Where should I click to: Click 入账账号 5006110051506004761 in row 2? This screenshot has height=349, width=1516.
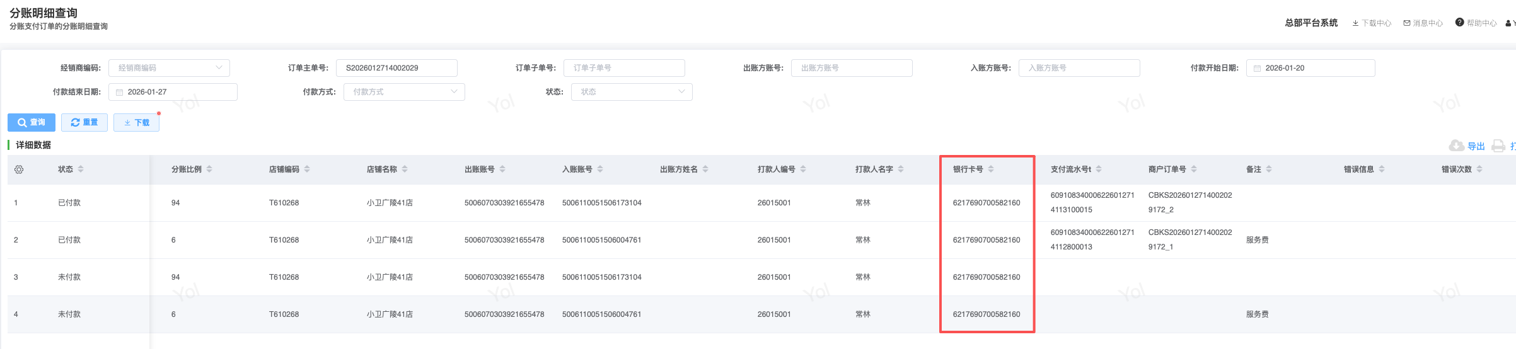pos(602,240)
